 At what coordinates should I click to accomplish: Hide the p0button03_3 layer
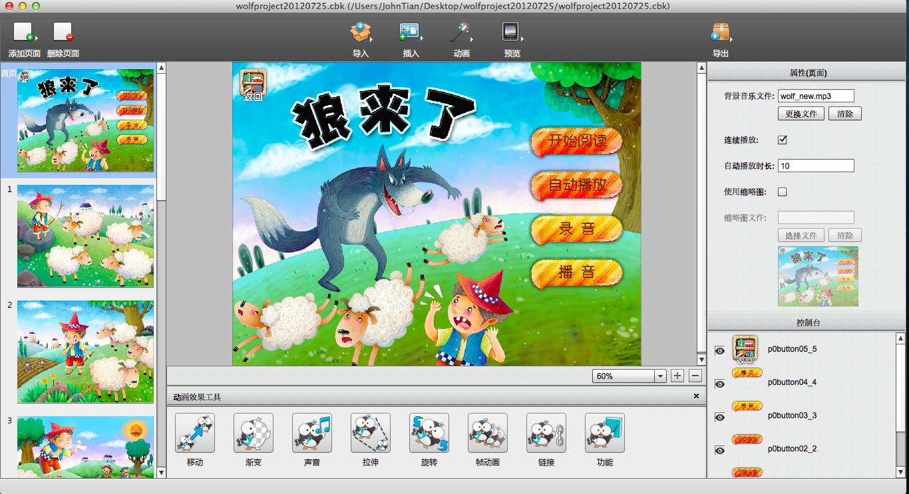[719, 417]
